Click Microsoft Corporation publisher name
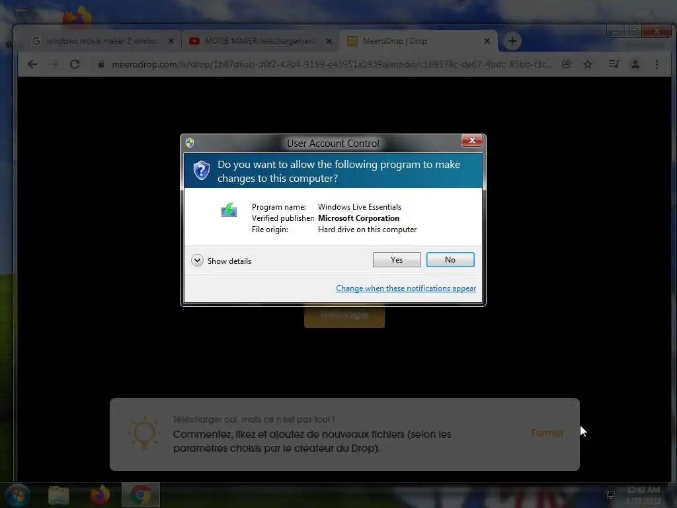Image resolution: width=677 pixels, height=508 pixels. [x=358, y=218]
